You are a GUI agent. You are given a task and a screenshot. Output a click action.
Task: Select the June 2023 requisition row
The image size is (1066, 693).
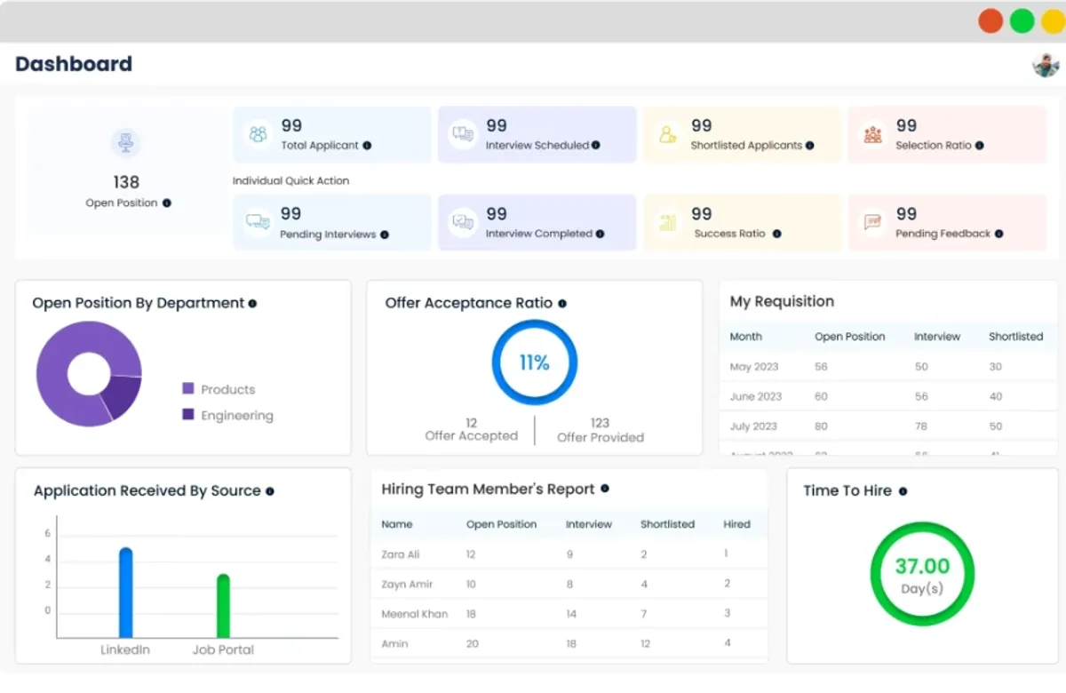(888, 396)
